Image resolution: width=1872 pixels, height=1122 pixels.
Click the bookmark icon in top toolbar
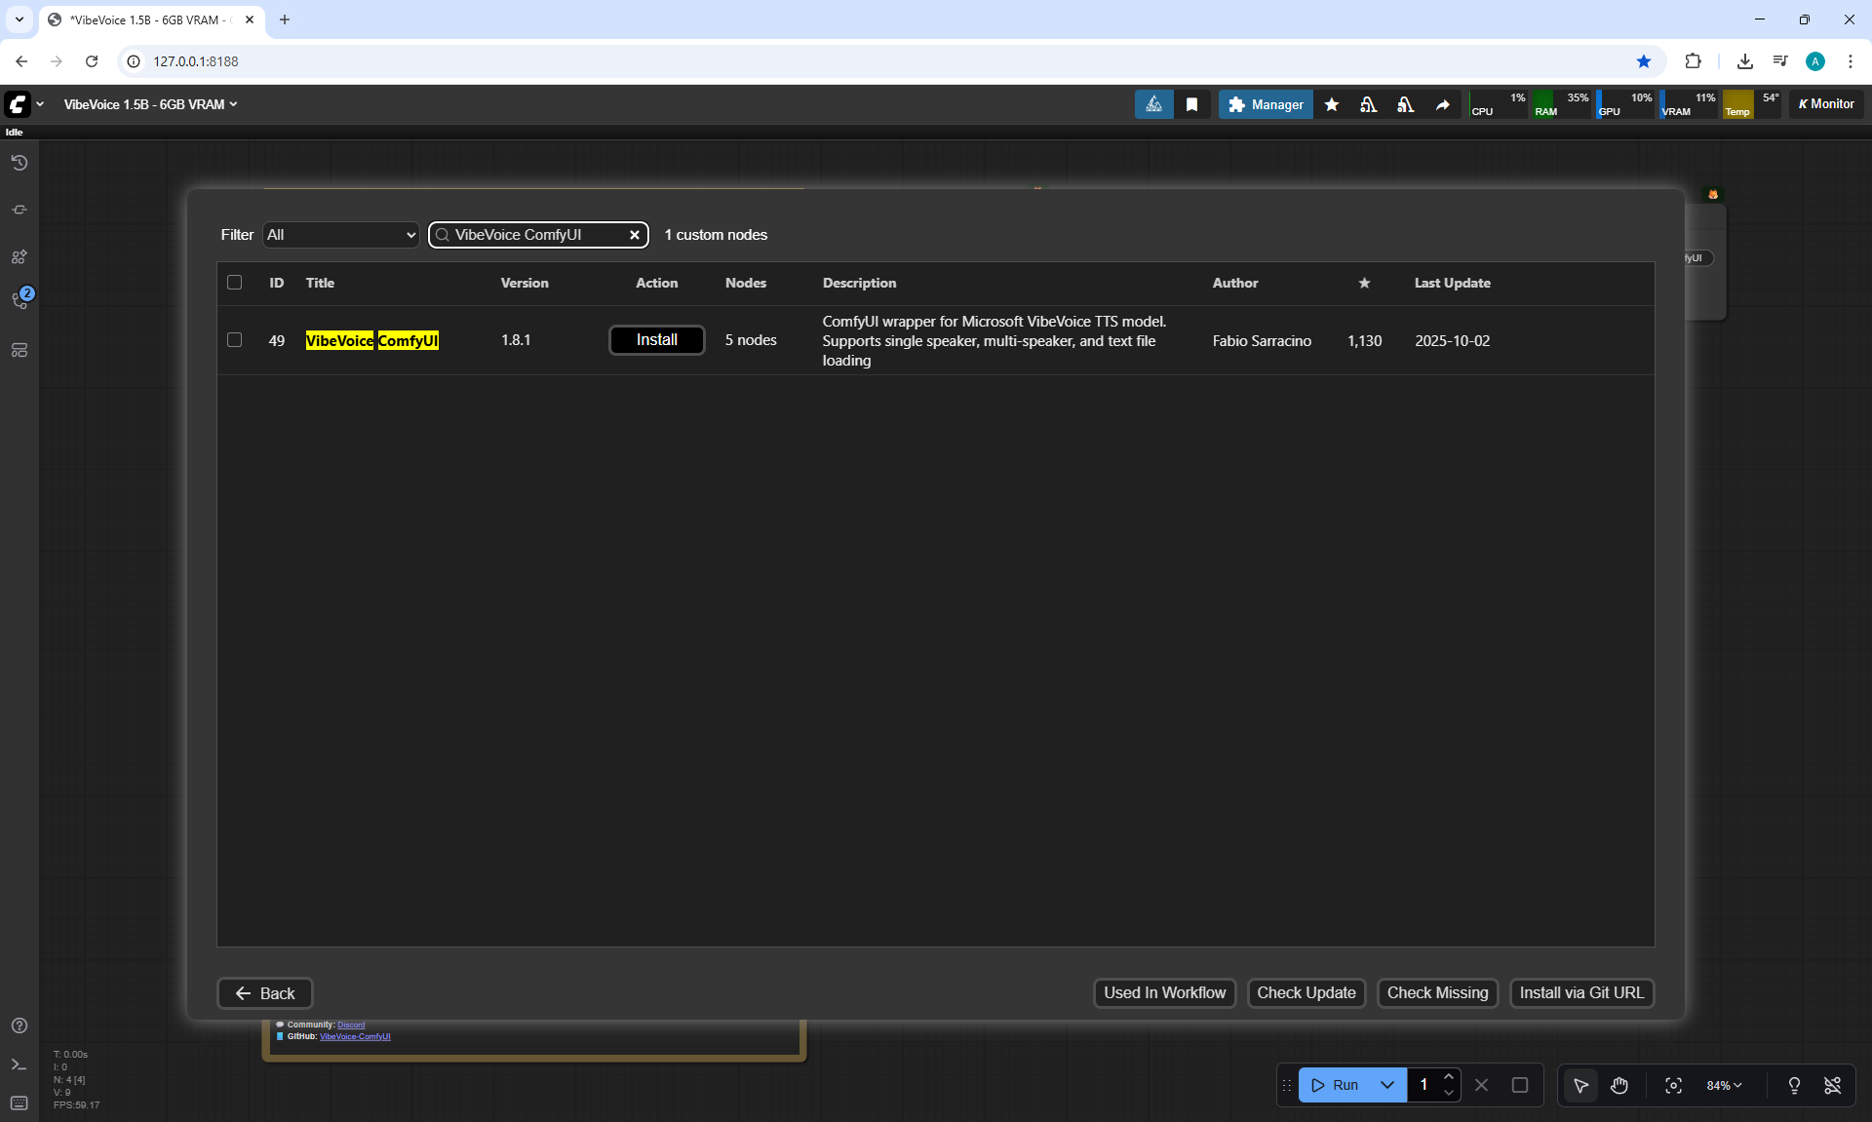(1191, 104)
